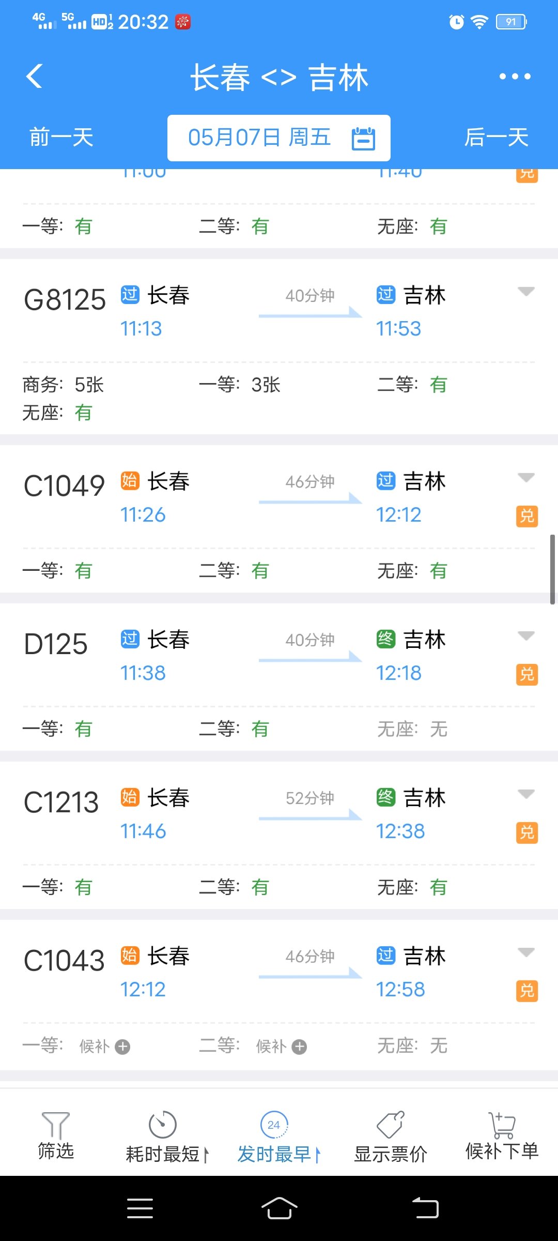Viewport: 558px width, 1241px height.
Task: Tap the 兑 points badge on C1049
Action: click(x=526, y=516)
